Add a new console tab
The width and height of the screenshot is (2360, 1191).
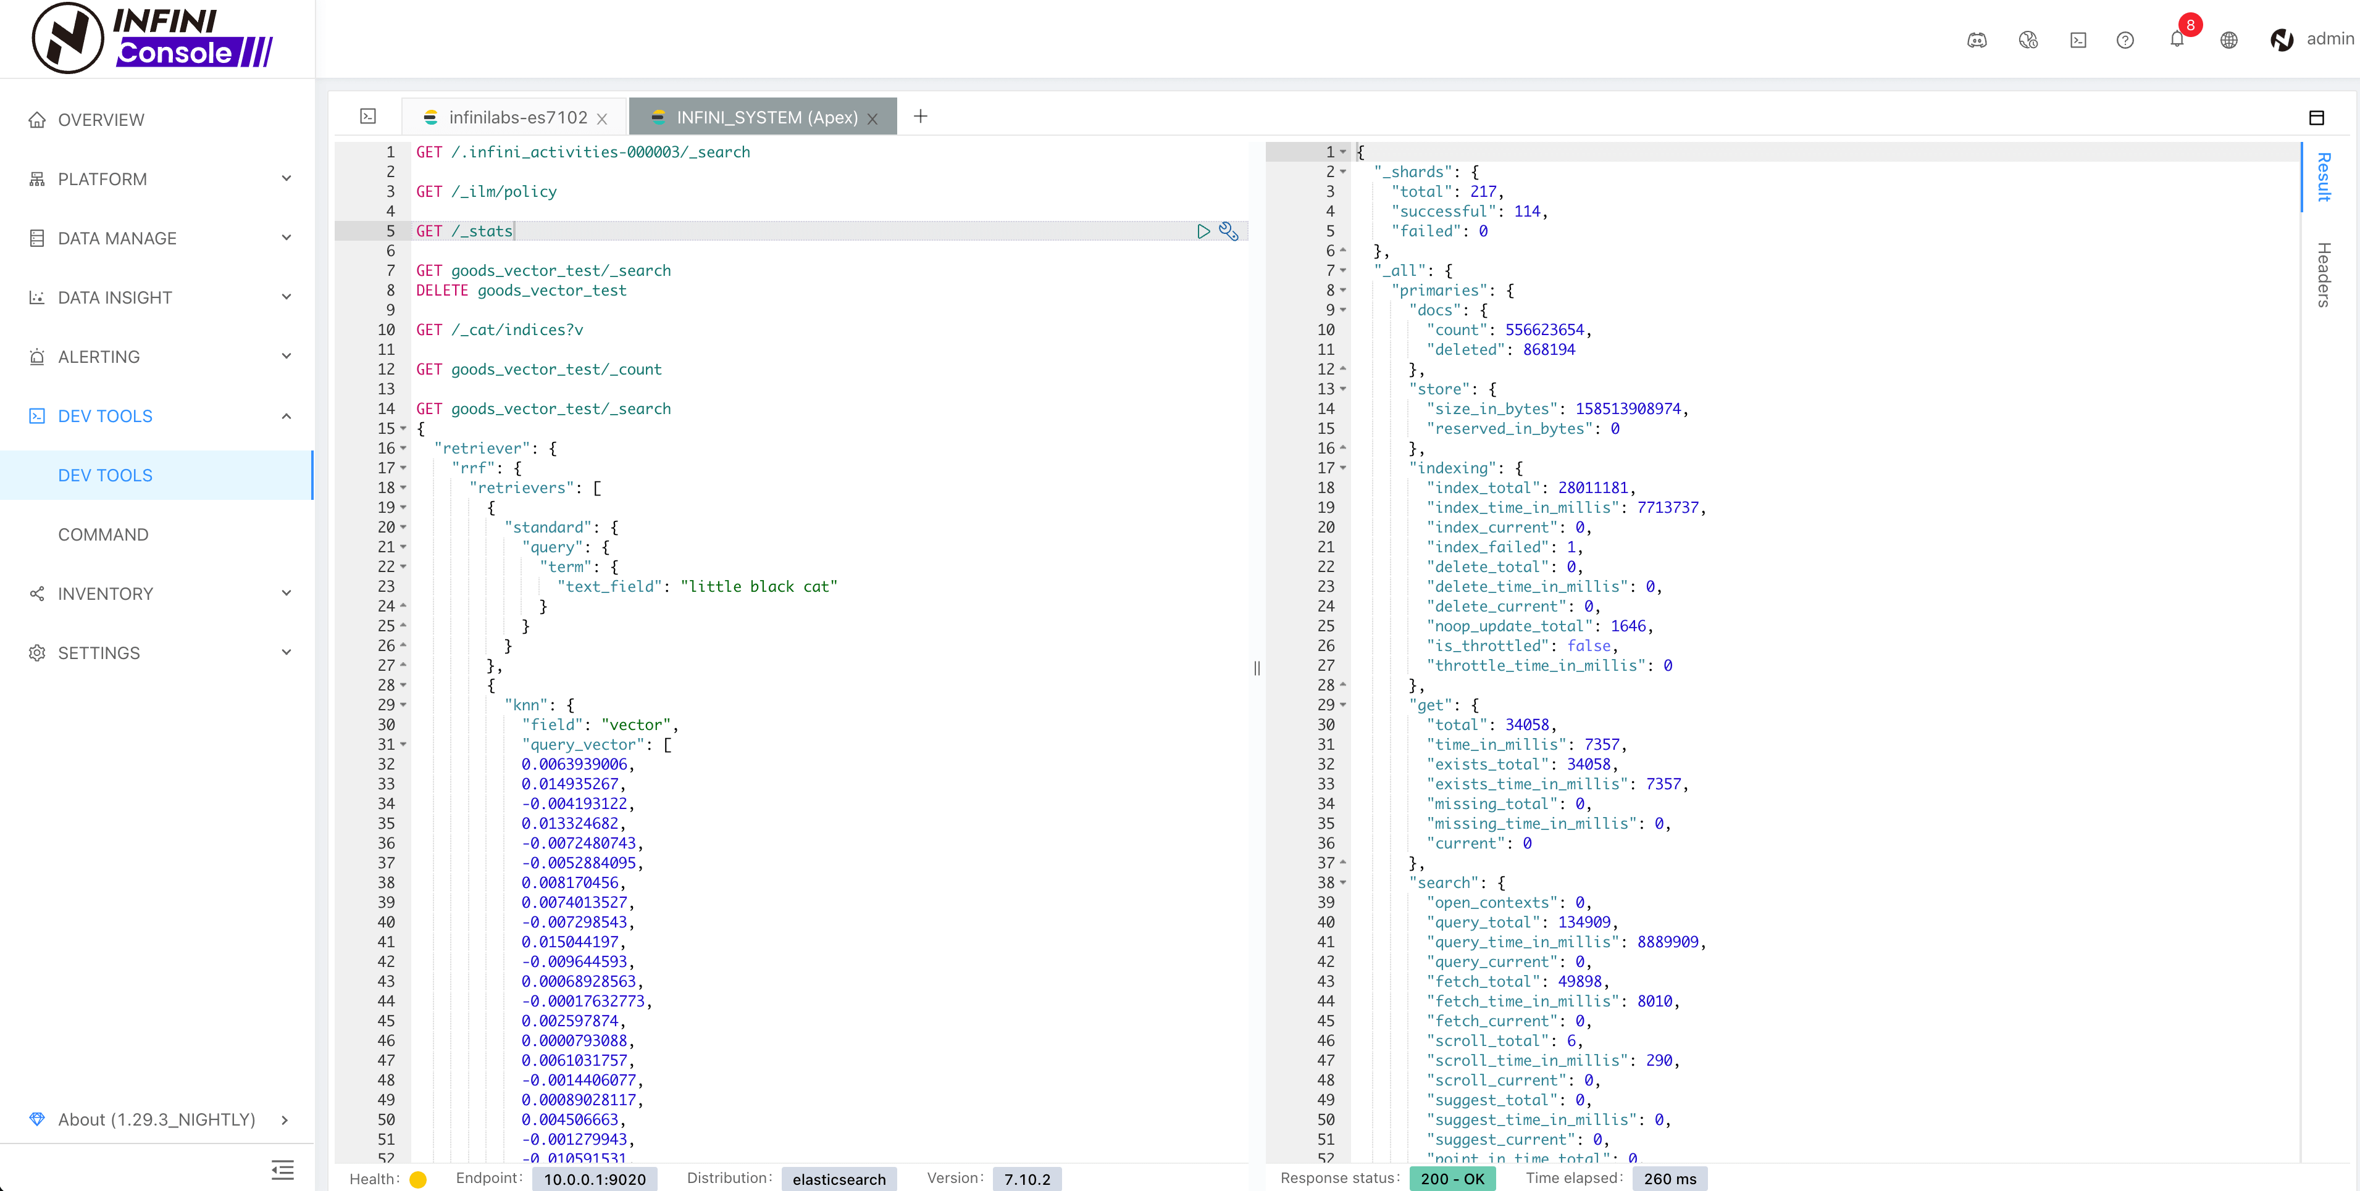click(920, 116)
